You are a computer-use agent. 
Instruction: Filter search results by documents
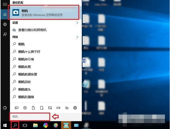click(33, 108)
